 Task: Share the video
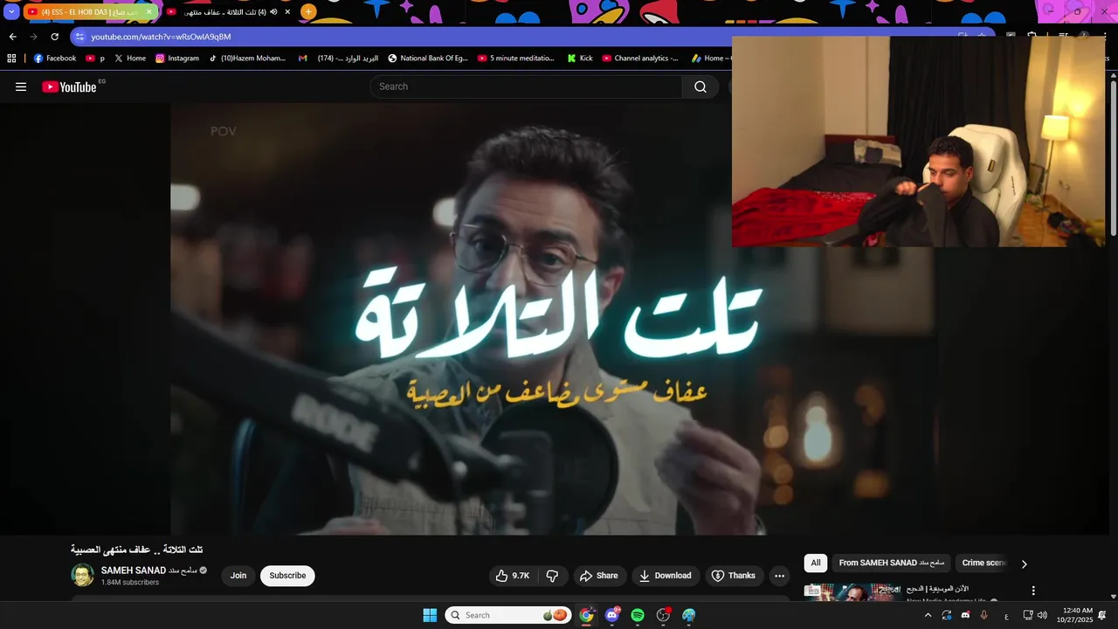tap(599, 576)
